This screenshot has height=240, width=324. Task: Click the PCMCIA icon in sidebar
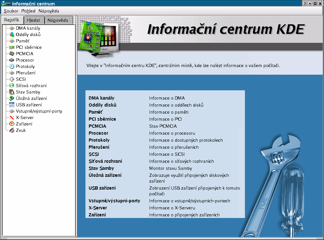tap(12, 54)
